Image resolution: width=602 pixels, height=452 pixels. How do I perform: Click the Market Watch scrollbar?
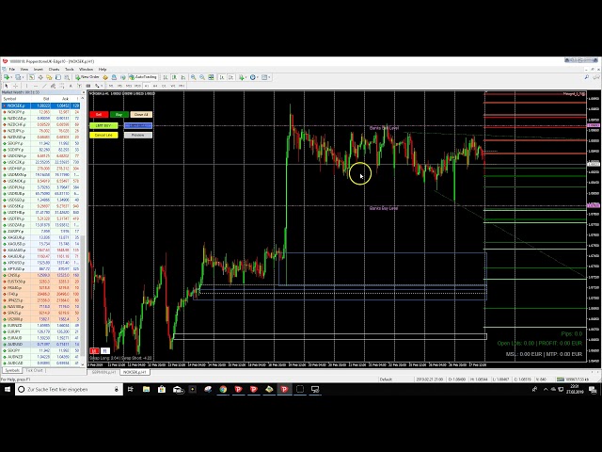pos(83,235)
